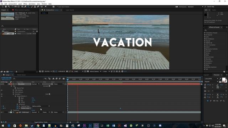Toggle the Start property stopwatch
228x128 pixels.
pyautogui.click(x=19, y=98)
